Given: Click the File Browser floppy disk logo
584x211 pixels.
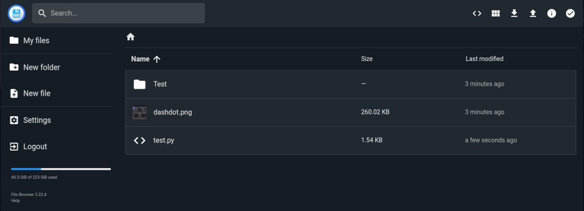Looking at the screenshot, I should point(16,13).
